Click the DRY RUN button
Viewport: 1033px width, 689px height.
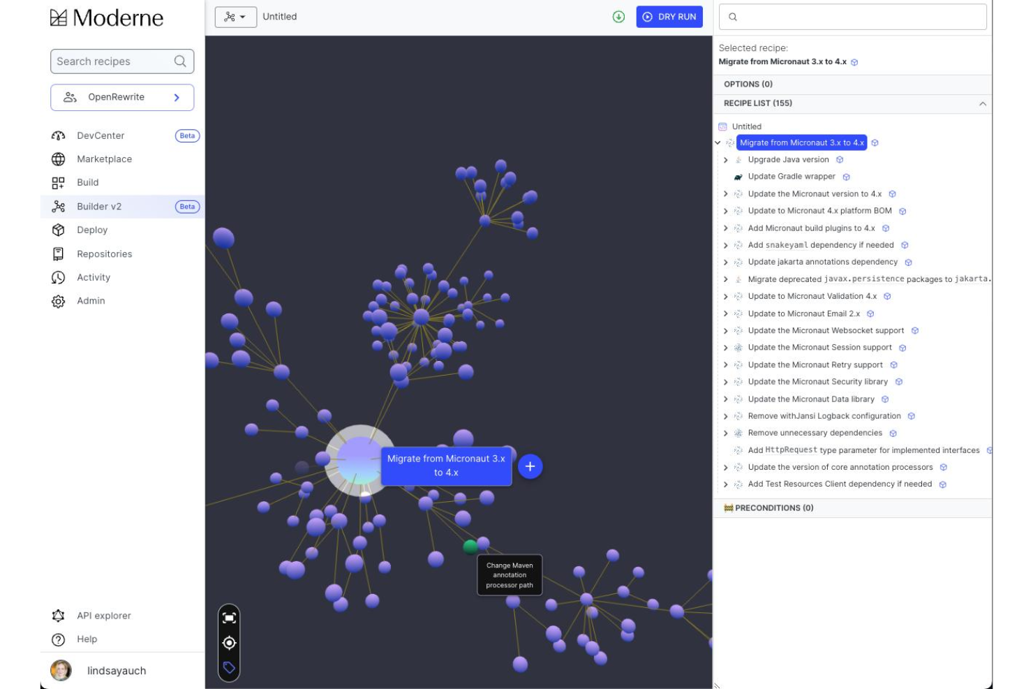pyautogui.click(x=669, y=17)
